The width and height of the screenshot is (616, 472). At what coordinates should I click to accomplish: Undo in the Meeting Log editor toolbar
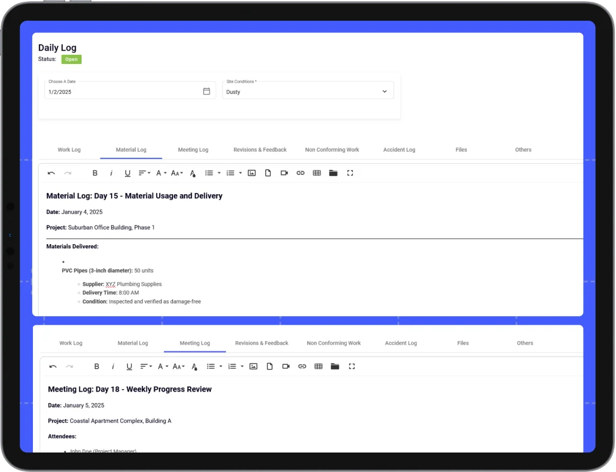click(x=53, y=367)
